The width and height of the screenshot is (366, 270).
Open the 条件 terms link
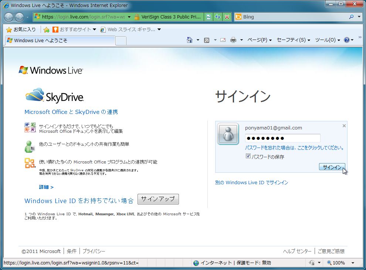coord(71,251)
